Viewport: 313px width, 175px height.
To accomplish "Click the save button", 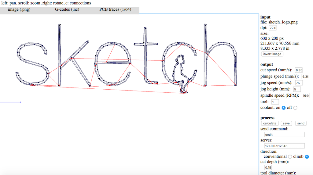I will 286,123.
